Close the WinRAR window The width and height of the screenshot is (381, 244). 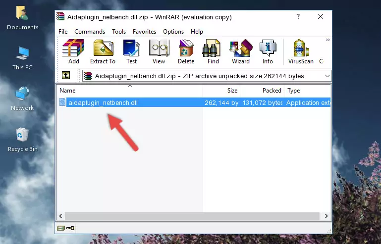tap(321, 16)
